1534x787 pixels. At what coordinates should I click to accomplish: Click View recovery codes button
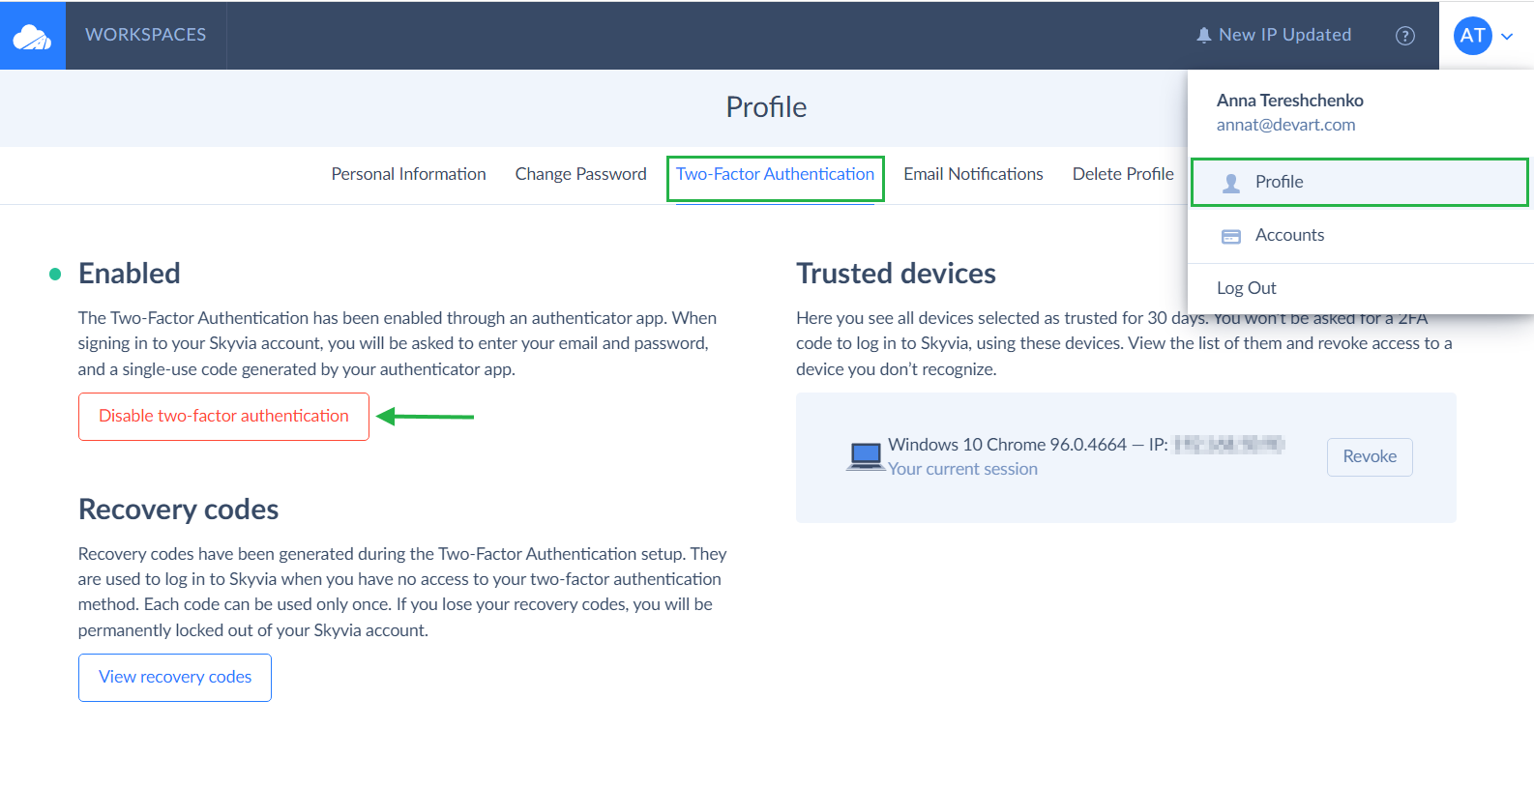175,678
